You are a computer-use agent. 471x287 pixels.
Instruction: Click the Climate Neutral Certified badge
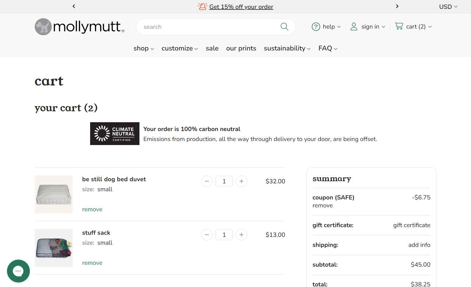[x=115, y=133]
